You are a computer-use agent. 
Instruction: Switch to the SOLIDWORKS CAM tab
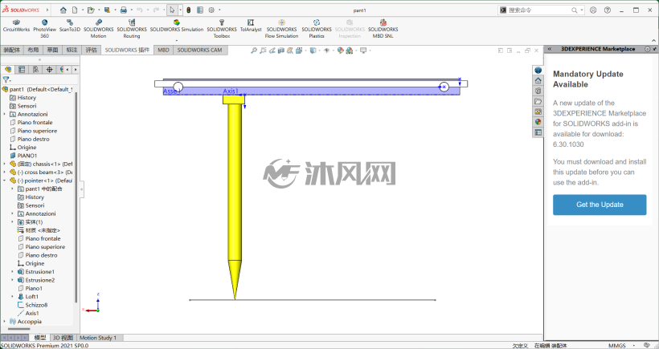(x=199, y=50)
